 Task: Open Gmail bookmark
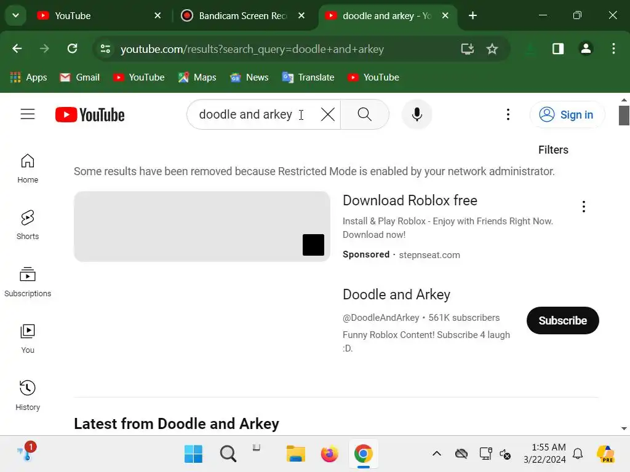[x=79, y=77]
